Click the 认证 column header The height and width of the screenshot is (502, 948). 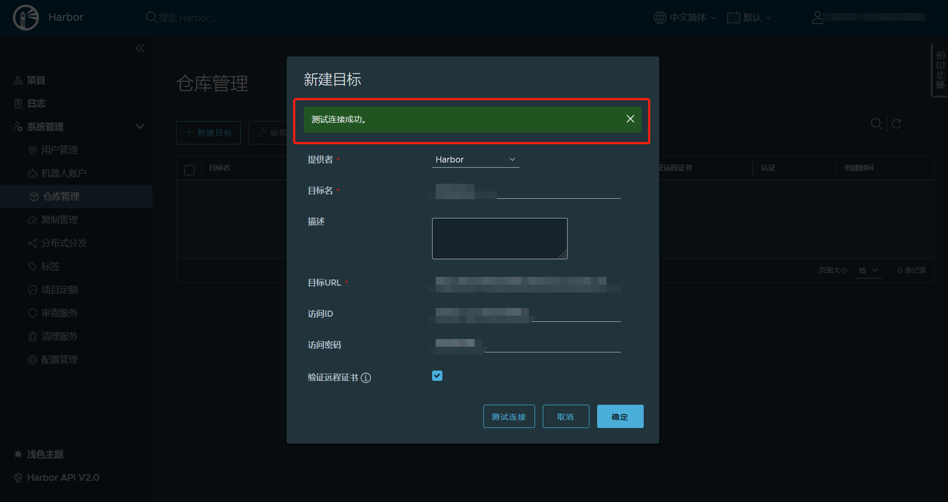(768, 168)
